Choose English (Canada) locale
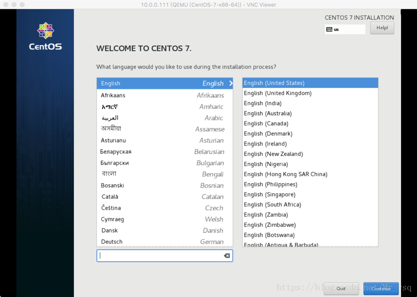417x297 pixels. (x=310, y=123)
